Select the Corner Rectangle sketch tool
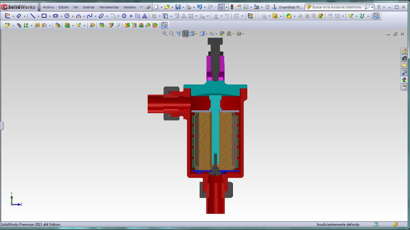Screen dimensions: 410x230 (44, 16)
